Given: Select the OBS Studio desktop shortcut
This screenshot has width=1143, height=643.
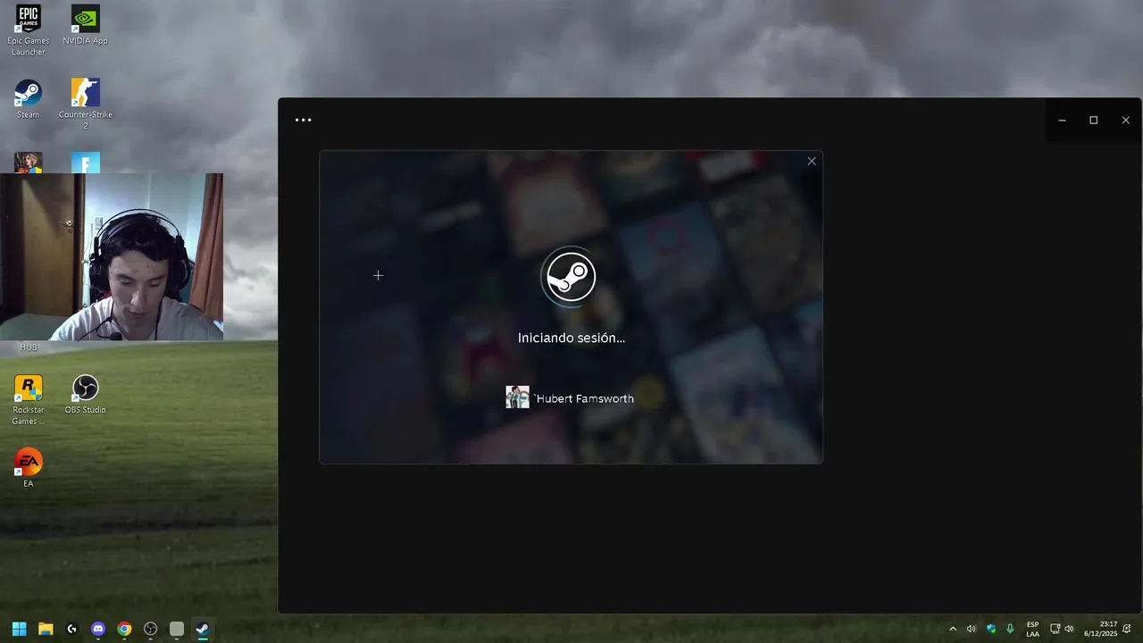Looking at the screenshot, I should point(85,394).
